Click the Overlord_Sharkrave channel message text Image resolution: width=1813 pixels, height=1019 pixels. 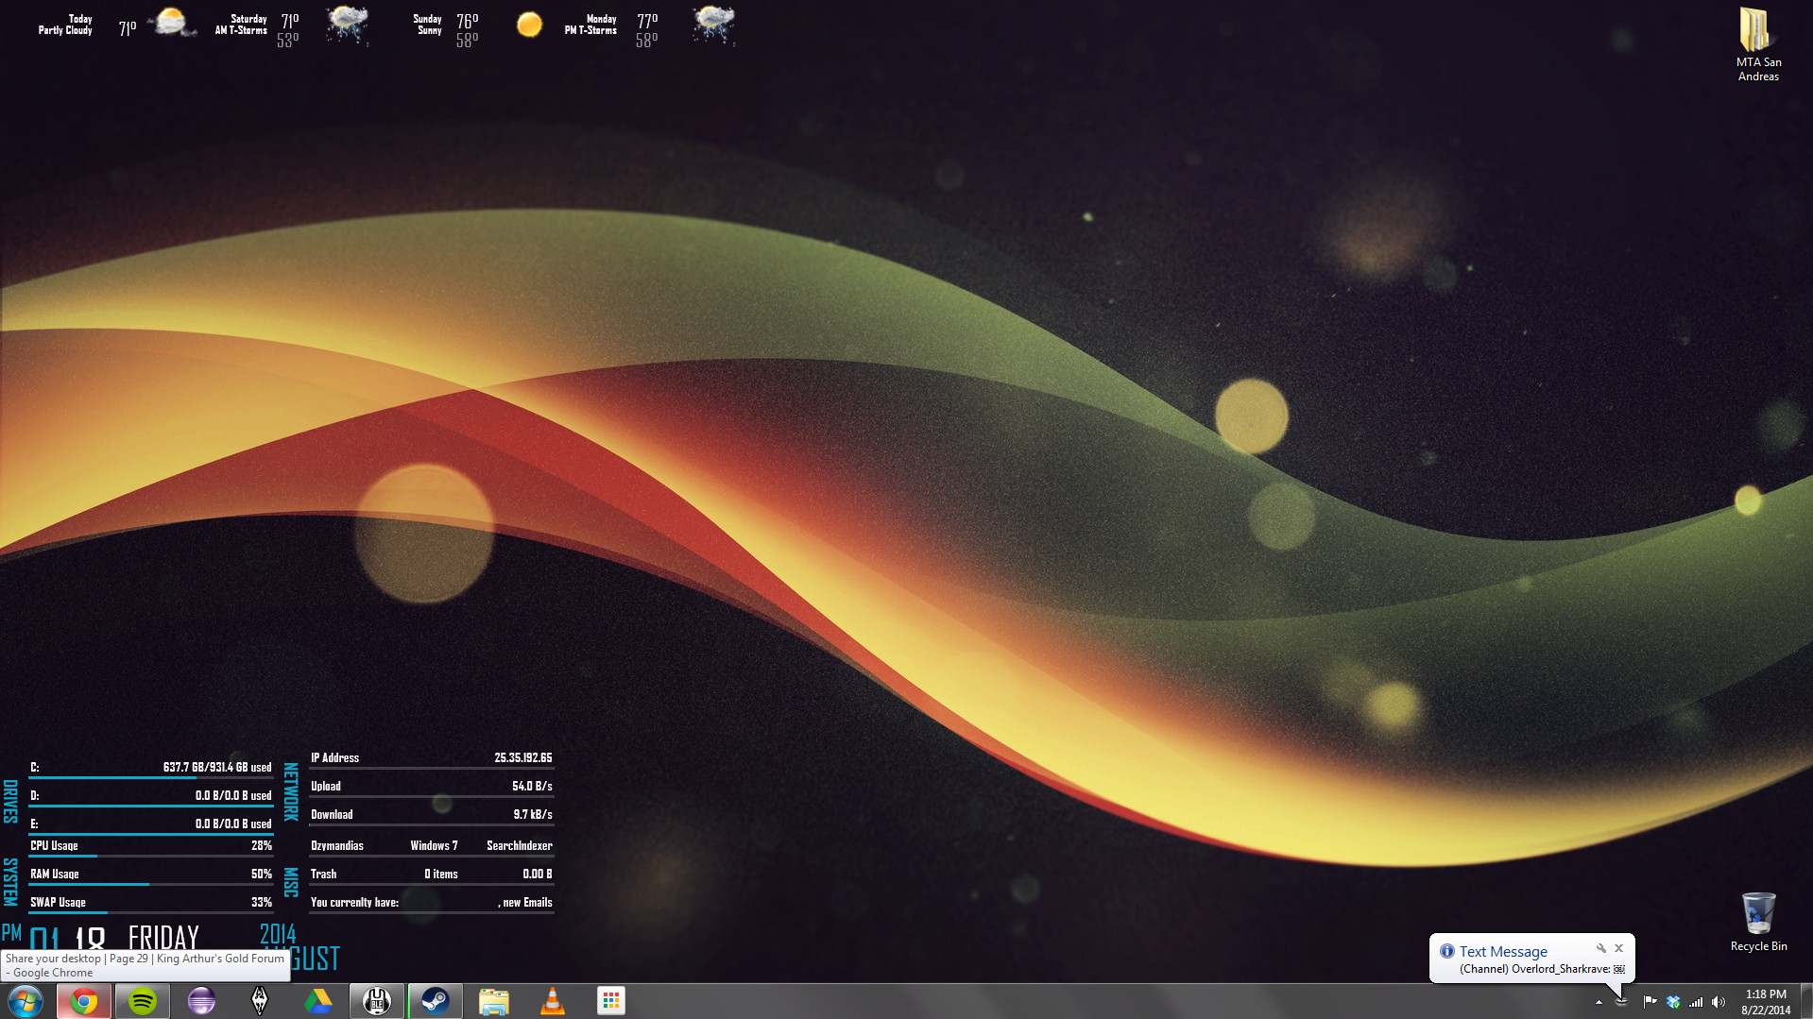1542,969
